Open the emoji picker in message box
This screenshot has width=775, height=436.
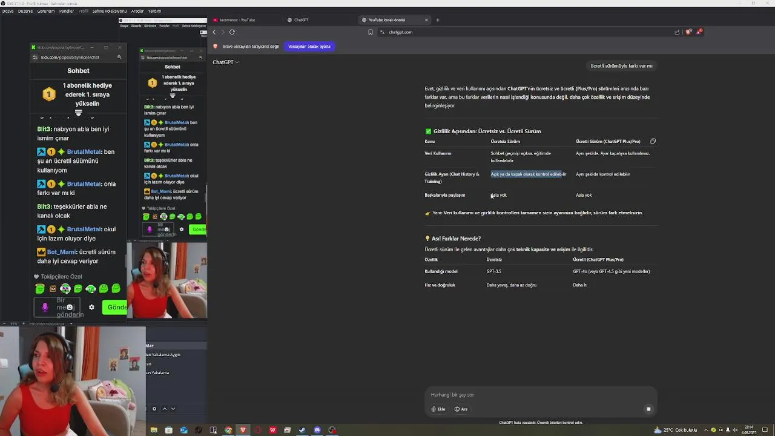(69, 307)
